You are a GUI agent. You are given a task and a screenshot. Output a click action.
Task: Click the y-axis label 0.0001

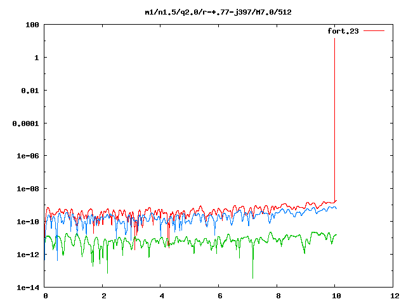tap(25, 123)
